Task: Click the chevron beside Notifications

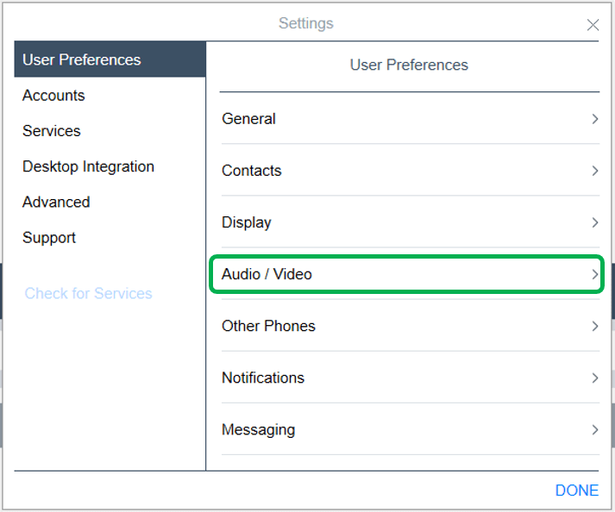Action: click(x=594, y=378)
